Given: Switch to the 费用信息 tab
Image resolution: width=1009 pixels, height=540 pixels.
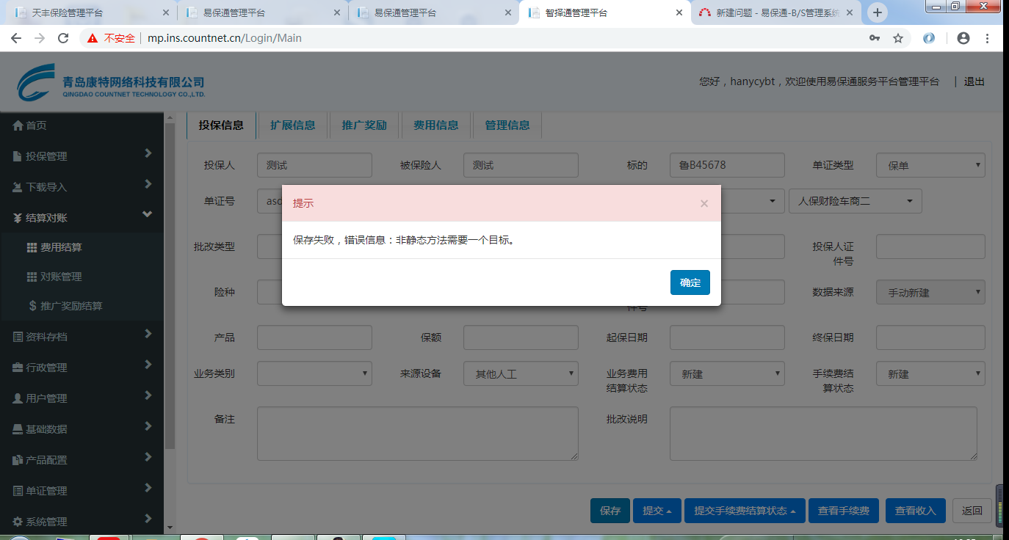Looking at the screenshot, I should 435,125.
